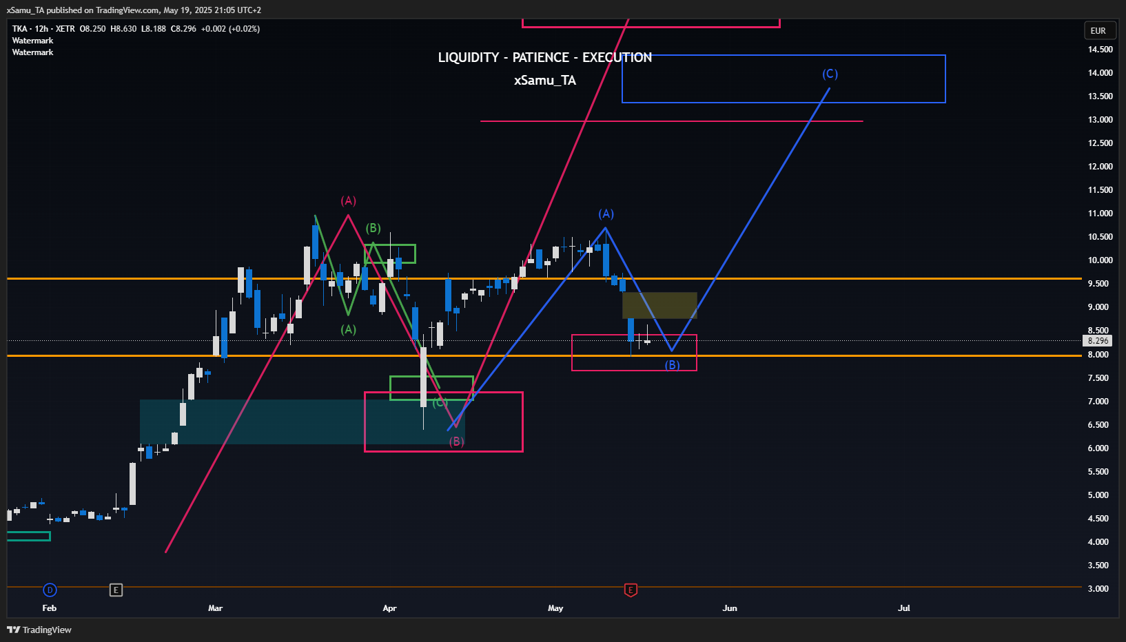This screenshot has width=1126, height=642.
Task: Click the green (B) wave label
Action: [x=373, y=228]
